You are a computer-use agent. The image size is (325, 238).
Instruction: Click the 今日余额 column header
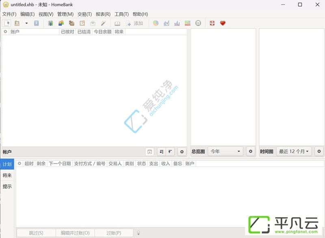click(x=103, y=32)
